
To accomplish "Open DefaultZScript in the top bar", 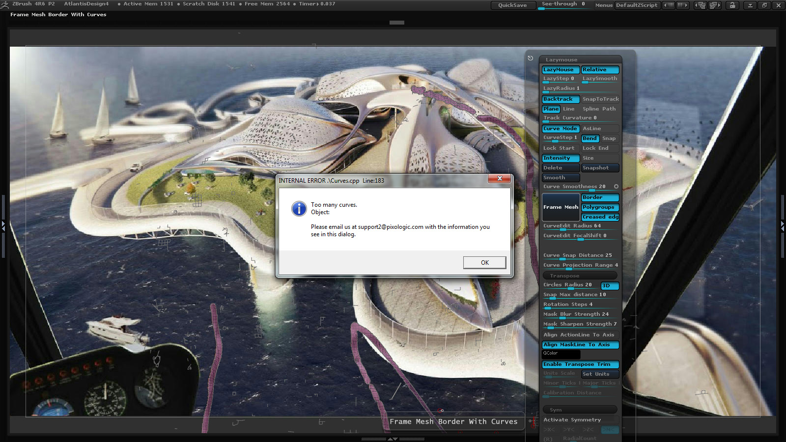I will [x=636, y=5].
